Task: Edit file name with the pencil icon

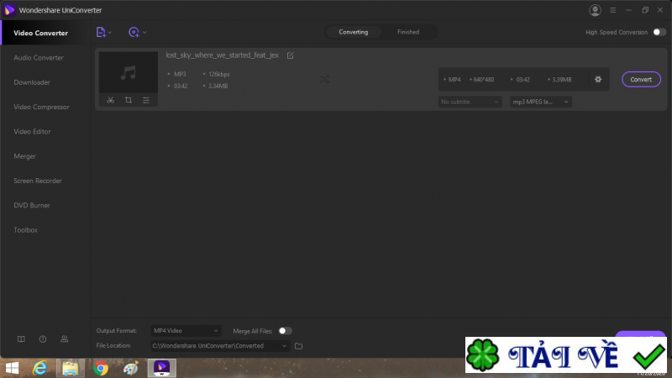Action: coord(290,55)
